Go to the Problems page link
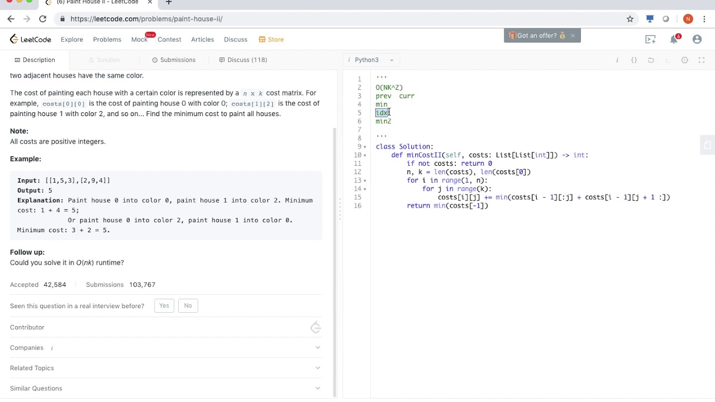The image size is (715, 402). click(x=107, y=40)
